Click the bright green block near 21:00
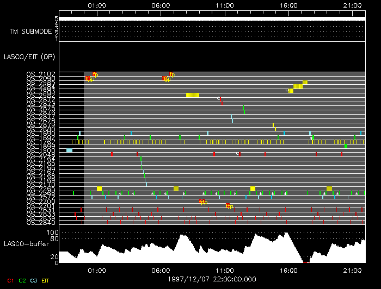This screenshot has height=289, width=381. pos(346,146)
